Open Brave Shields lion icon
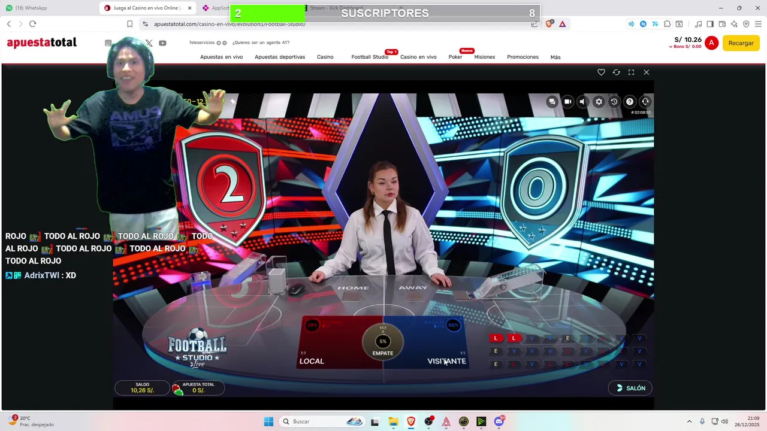This screenshot has width=767, height=431. (549, 24)
